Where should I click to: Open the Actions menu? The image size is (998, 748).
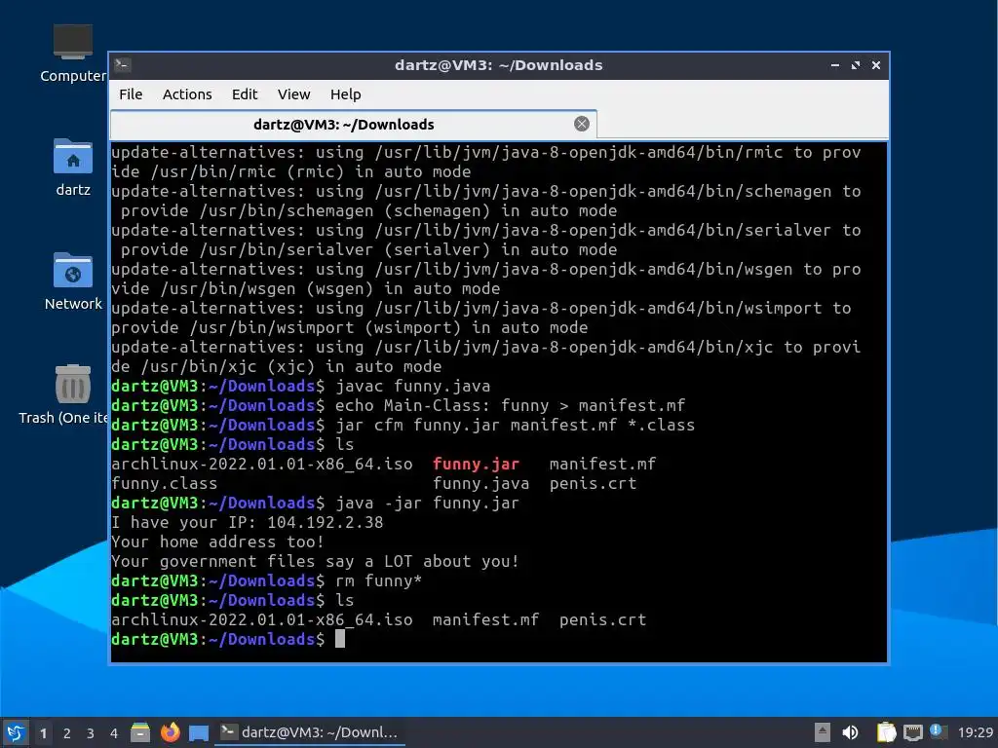pyautogui.click(x=187, y=94)
